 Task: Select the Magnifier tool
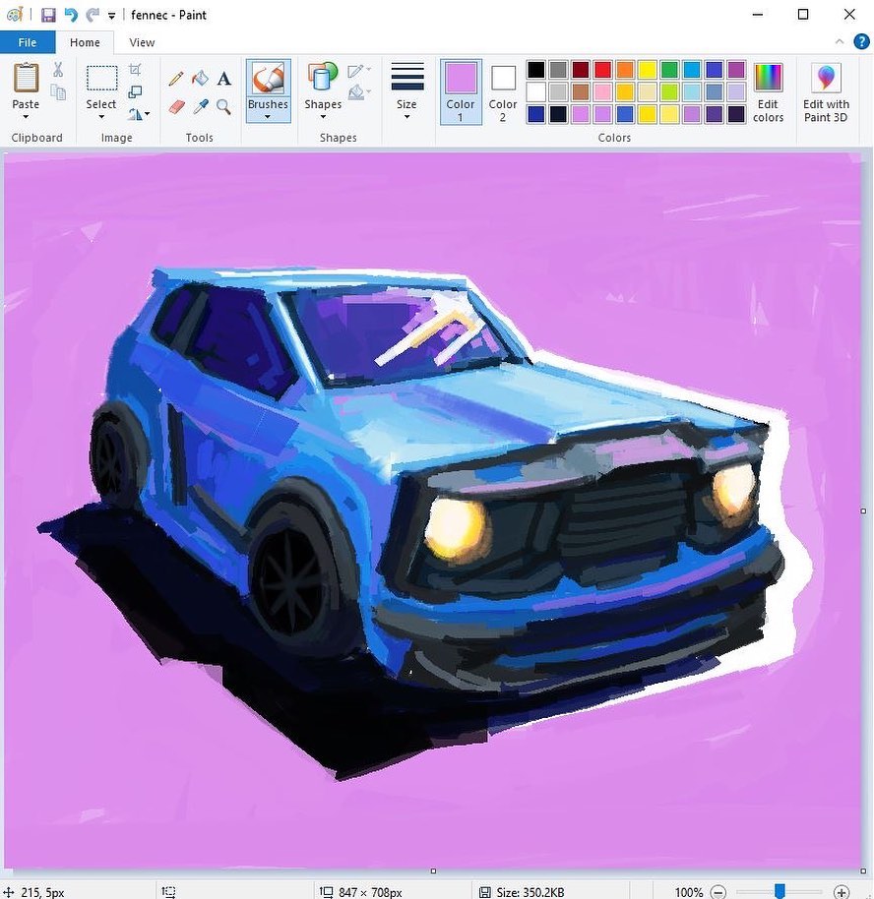click(x=223, y=107)
